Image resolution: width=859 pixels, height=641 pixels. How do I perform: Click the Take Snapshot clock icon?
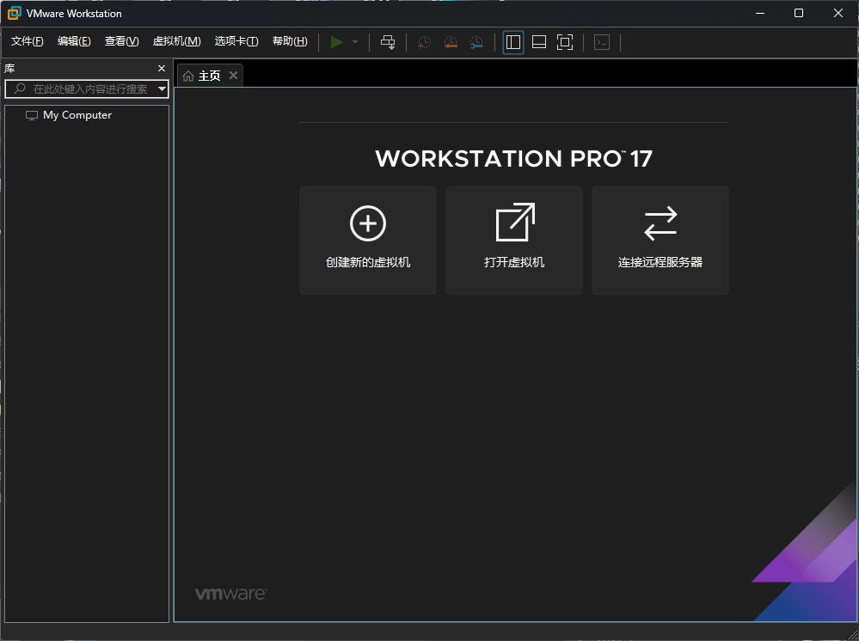pyautogui.click(x=424, y=42)
